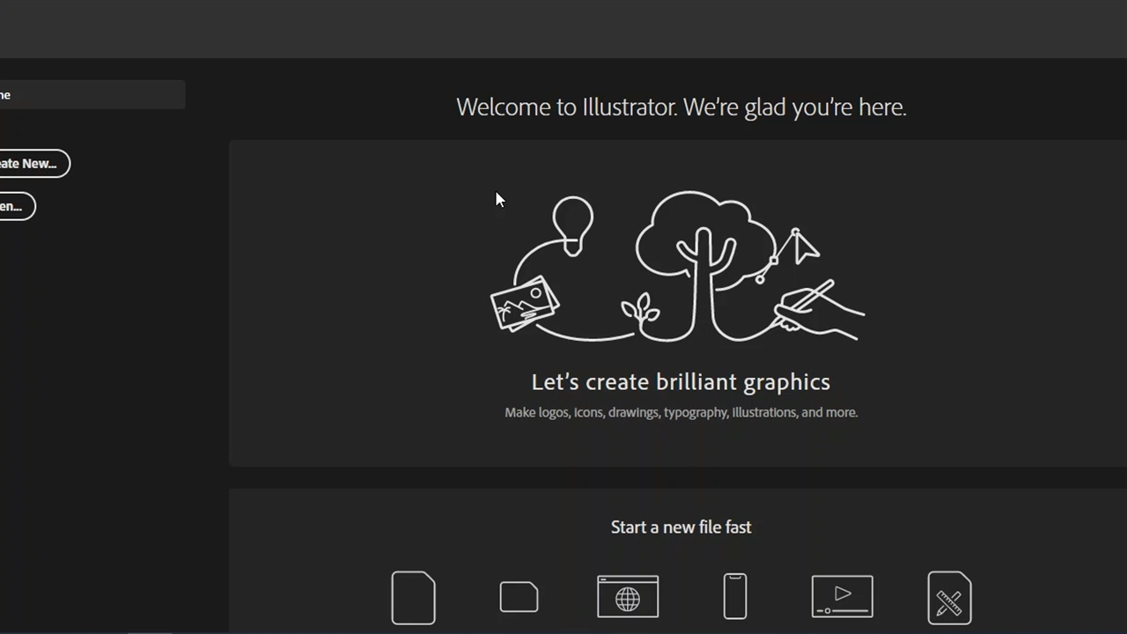Click the lightbulb in the welcome illustration
The image size is (1127, 634).
[573, 224]
